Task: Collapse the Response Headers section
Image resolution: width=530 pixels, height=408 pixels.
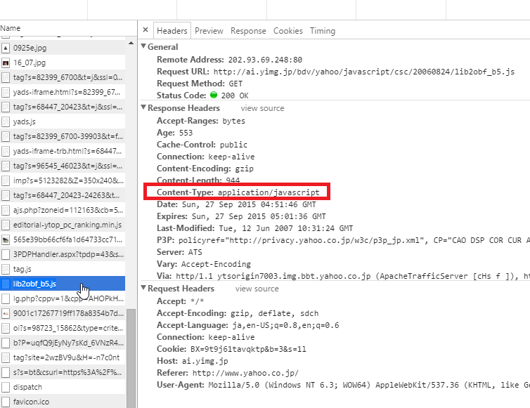Action: [143, 107]
